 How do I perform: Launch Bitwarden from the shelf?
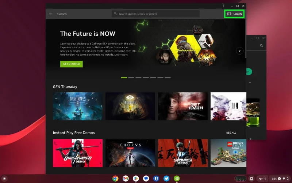[x=156, y=179]
